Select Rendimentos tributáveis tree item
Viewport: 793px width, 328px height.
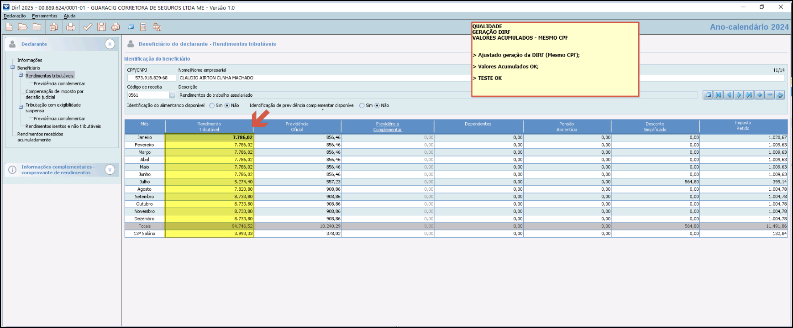tap(49, 76)
